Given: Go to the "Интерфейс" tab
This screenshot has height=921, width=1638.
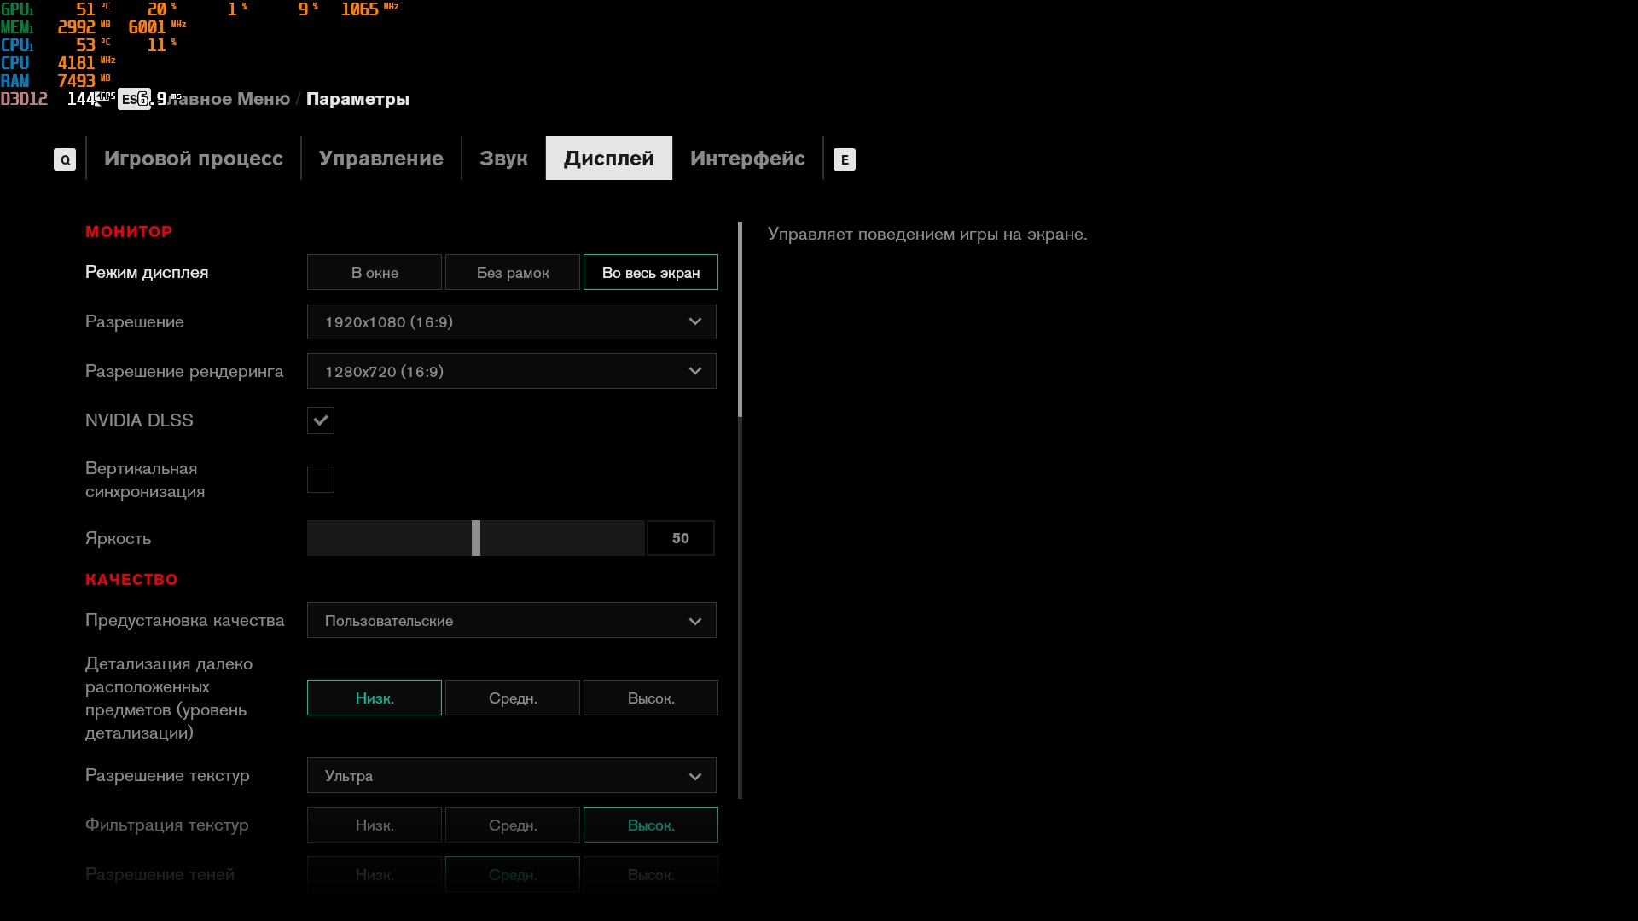Looking at the screenshot, I should click(x=747, y=159).
